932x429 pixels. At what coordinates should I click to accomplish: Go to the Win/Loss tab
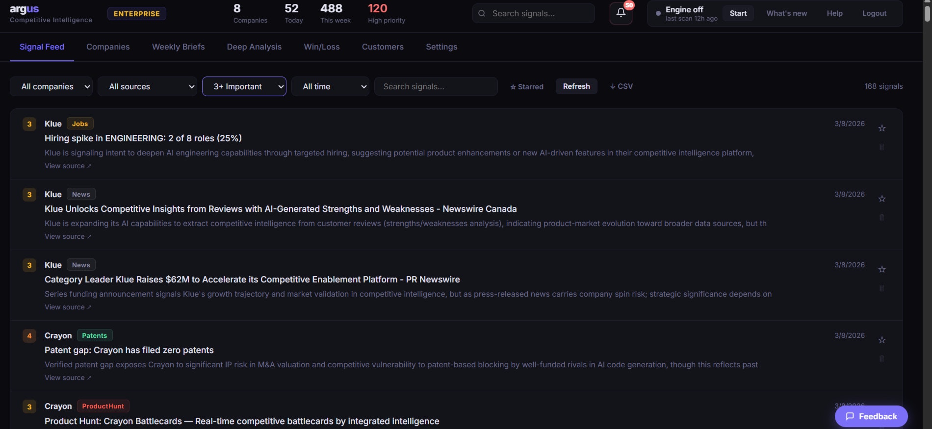coord(322,47)
